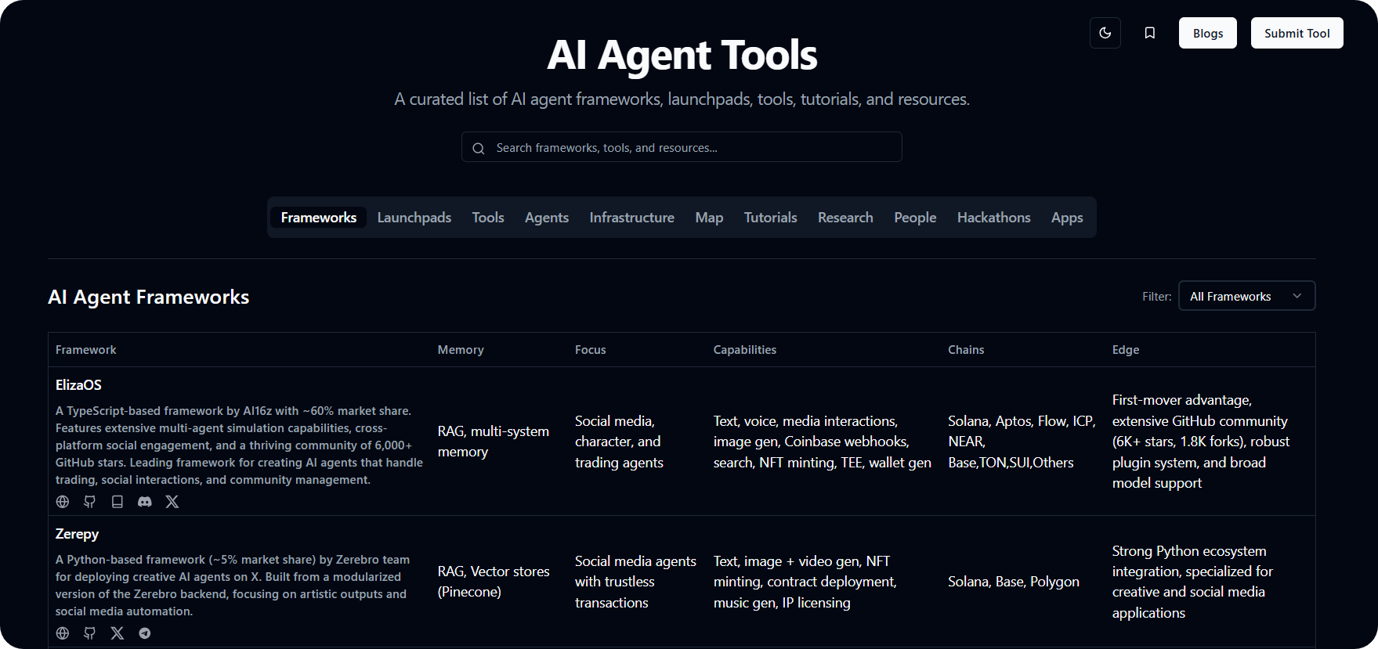Open the Zerepy Telegram icon
This screenshot has height=649, width=1378.
point(145,633)
